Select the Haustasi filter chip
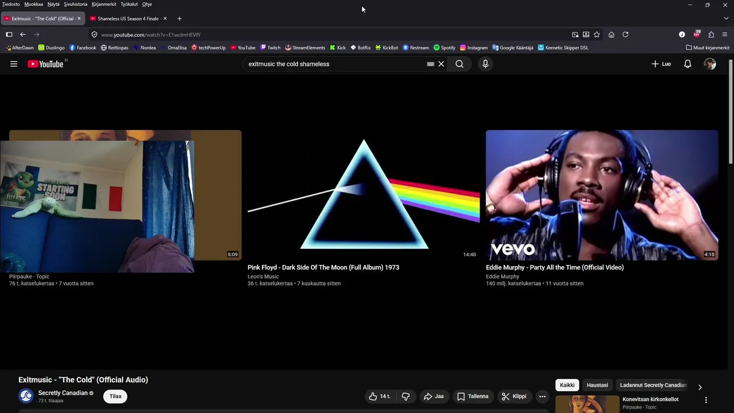The width and height of the screenshot is (734, 413). (x=597, y=385)
